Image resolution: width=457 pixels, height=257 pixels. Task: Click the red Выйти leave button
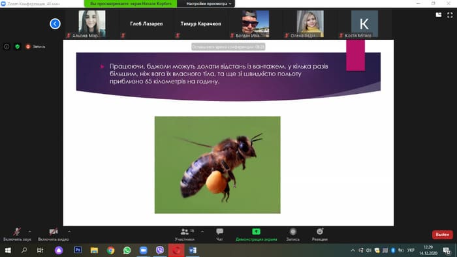[442, 235]
